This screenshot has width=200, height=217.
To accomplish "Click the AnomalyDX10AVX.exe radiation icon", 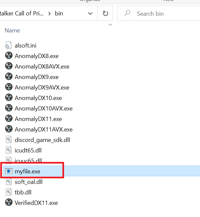I will (9, 108).
